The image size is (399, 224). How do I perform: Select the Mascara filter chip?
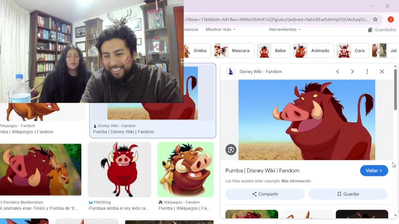[234, 51]
